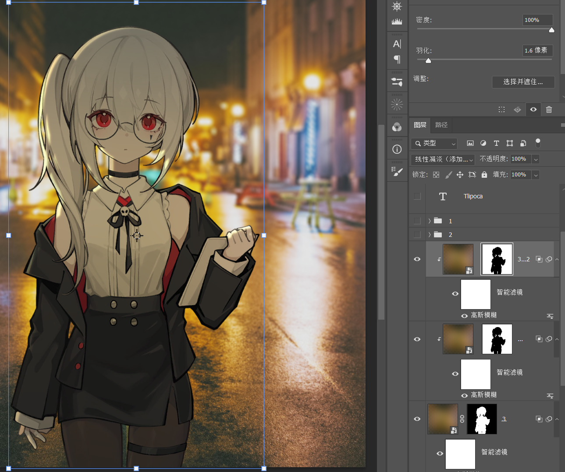
Task: Switch to the 路径 tab
Action: pyautogui.click(x=441, y=125)
